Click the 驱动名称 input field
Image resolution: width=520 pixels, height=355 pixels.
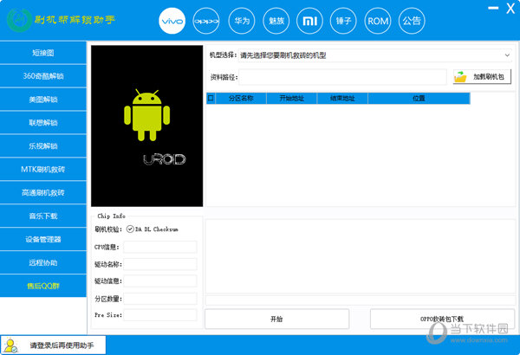160,264
